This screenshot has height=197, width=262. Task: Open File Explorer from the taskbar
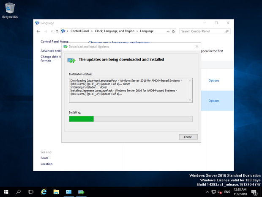(x=56, y=192)
